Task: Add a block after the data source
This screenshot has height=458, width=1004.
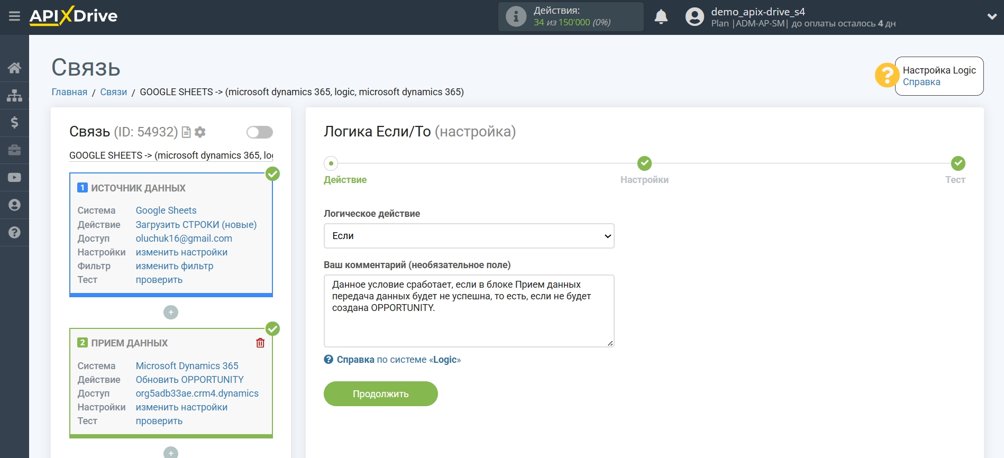Action: (x=171, y=313)
